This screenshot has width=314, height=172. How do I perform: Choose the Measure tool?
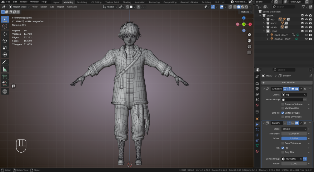pyautogui.click(x=5, y=69)
